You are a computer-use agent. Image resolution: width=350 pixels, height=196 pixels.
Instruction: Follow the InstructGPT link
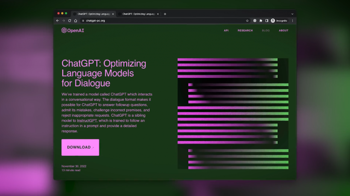click(x=87, y=121)
